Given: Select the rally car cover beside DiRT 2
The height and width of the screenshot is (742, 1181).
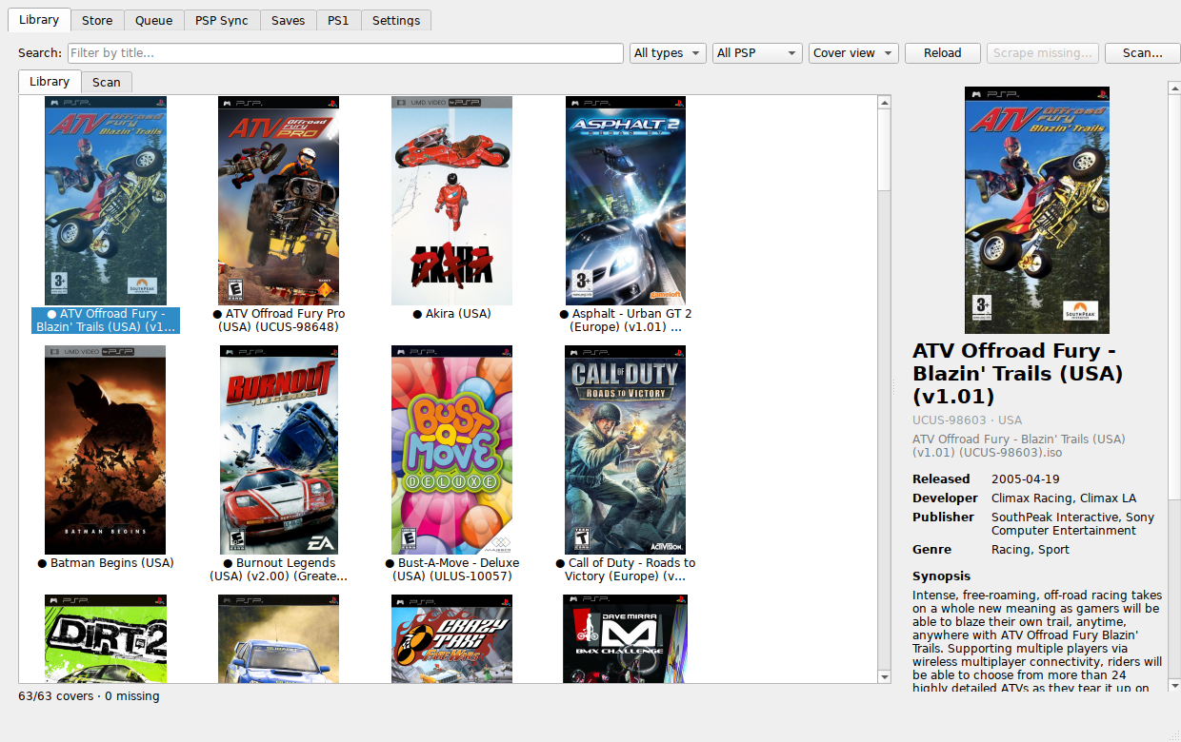Looking at the screenshot, I should pyautogui.click(x=279, y=638).
